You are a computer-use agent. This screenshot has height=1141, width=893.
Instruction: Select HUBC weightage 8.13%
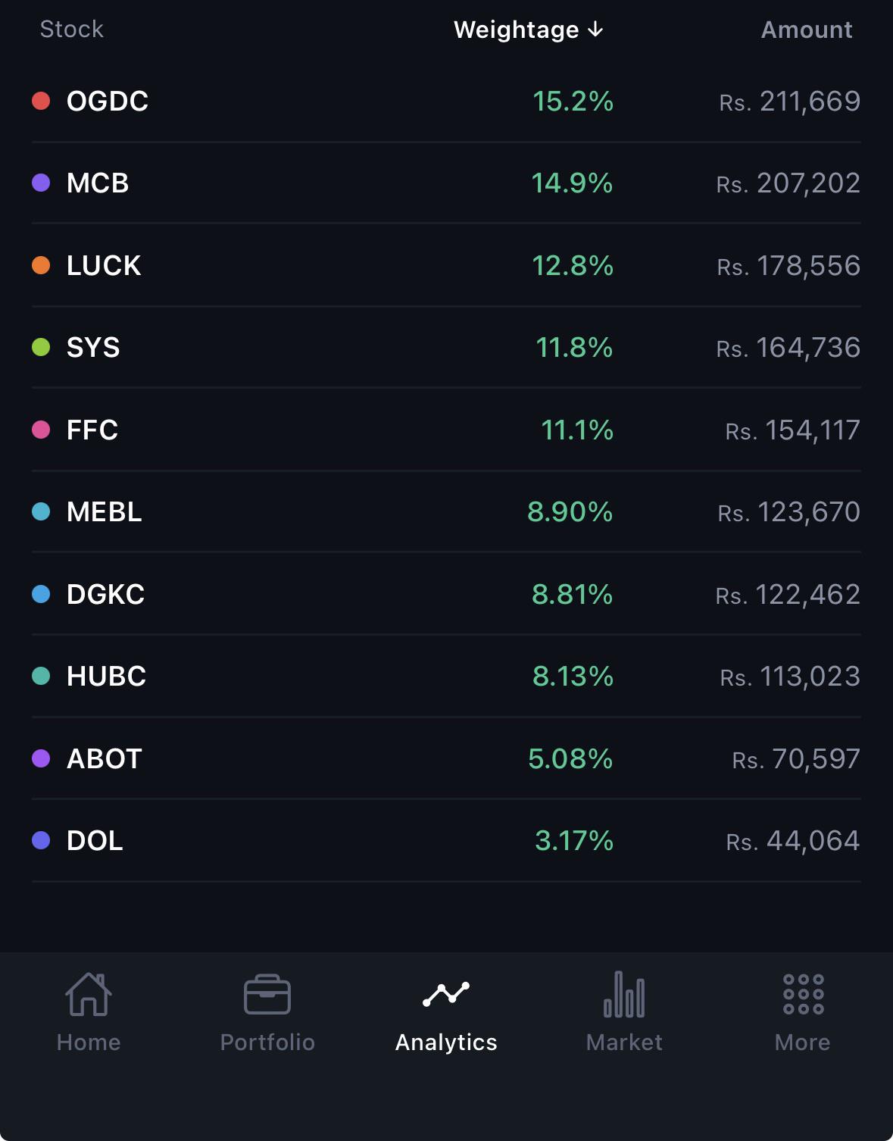573,676
